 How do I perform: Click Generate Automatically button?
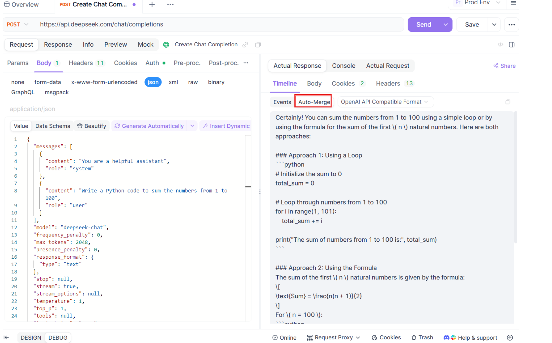[149, 126]
